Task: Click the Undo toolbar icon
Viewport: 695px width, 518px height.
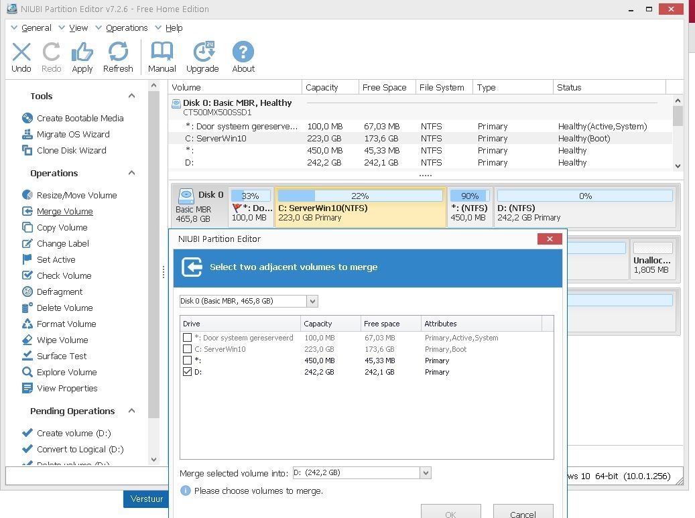Action: pyautogui.click(x=21, y=52)
